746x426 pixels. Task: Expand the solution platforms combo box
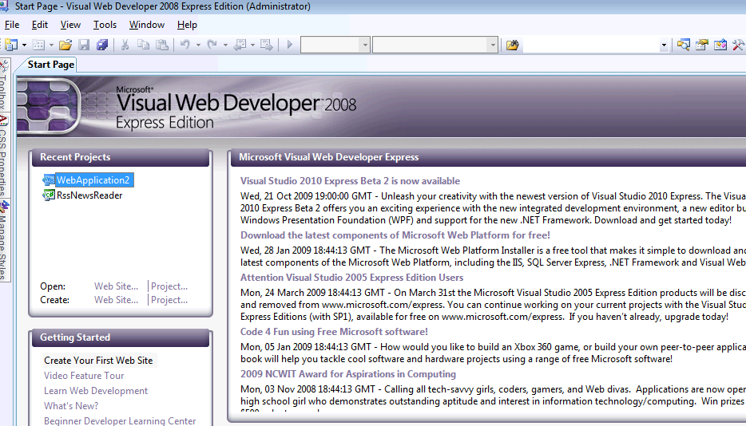click(x=493, y=45)
